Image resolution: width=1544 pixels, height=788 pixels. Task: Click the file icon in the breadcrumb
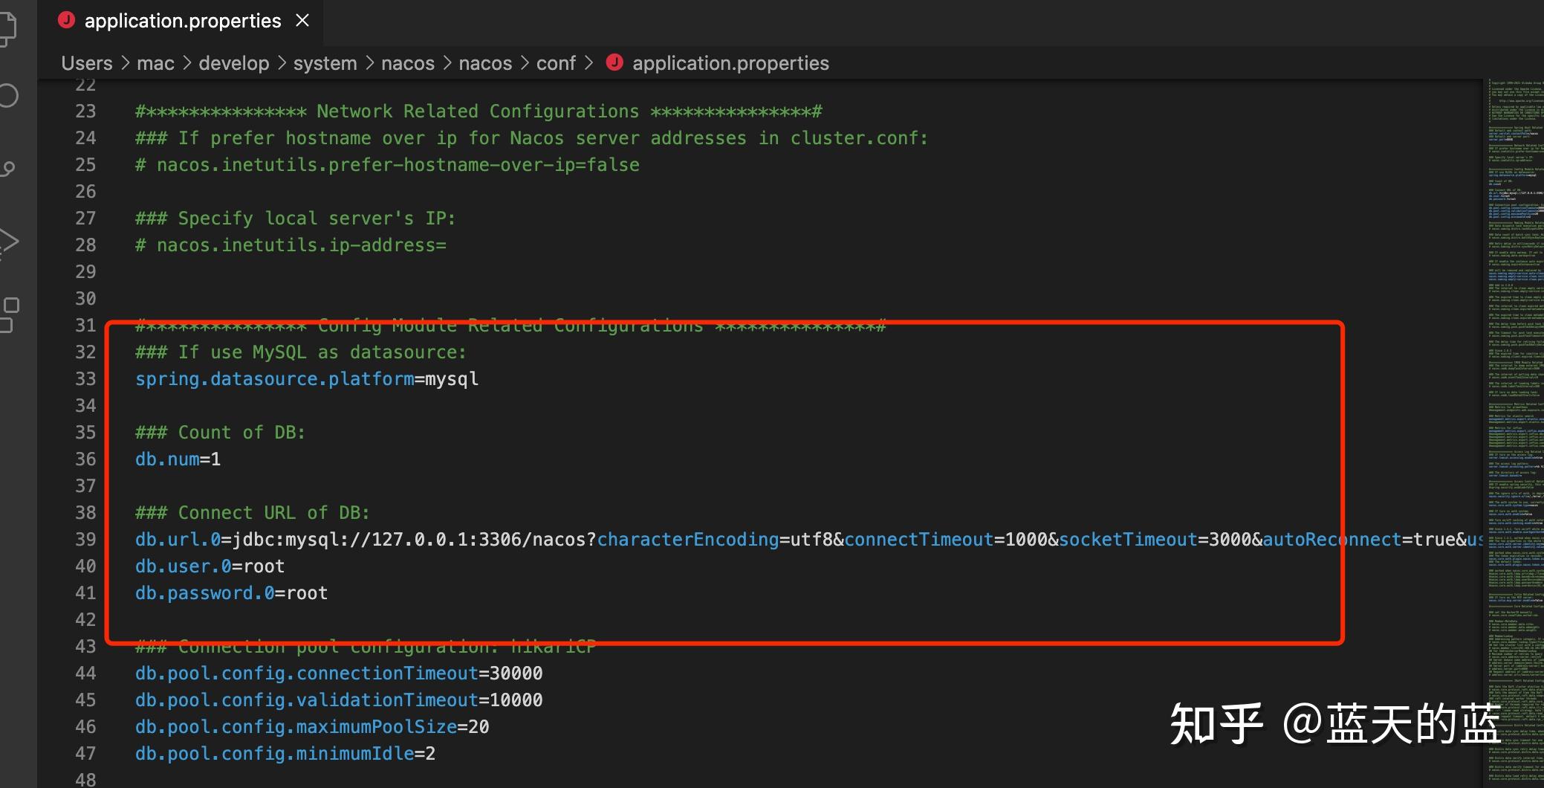[x=614, y=62]
